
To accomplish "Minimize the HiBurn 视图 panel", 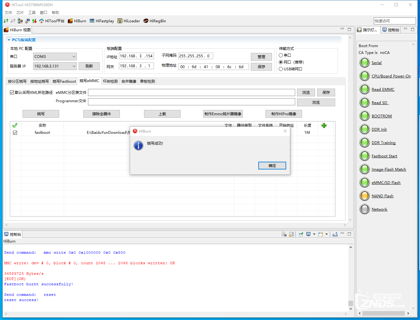I will [342, 29].
